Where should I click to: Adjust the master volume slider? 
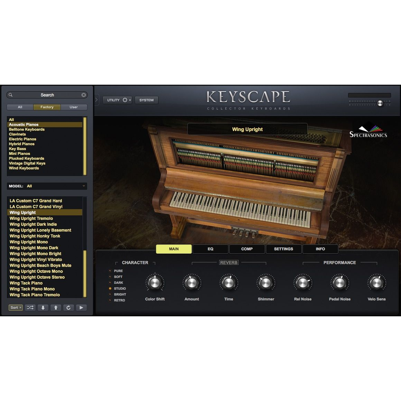(x=380, y=103)
